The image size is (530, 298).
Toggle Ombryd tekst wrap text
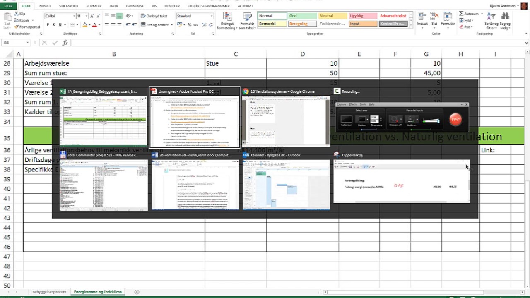tap(154, 16)
